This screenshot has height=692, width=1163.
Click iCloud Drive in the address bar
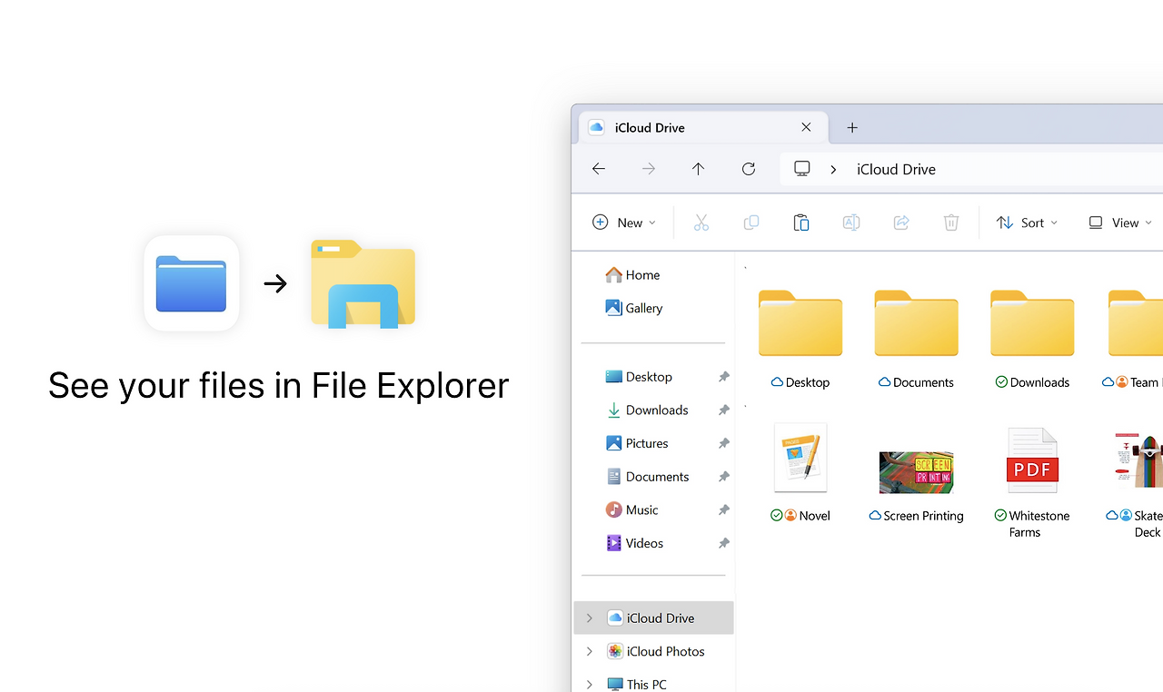point(896,169)
